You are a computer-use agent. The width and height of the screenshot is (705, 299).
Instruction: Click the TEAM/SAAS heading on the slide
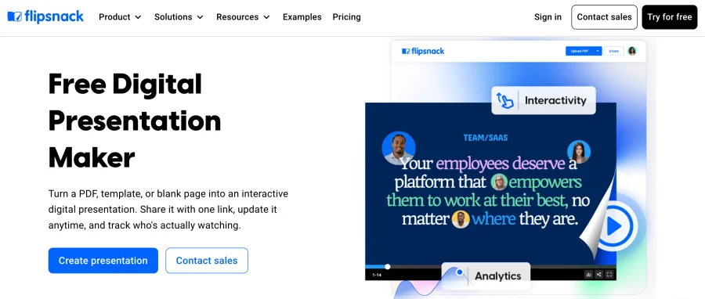pos(486,138)
